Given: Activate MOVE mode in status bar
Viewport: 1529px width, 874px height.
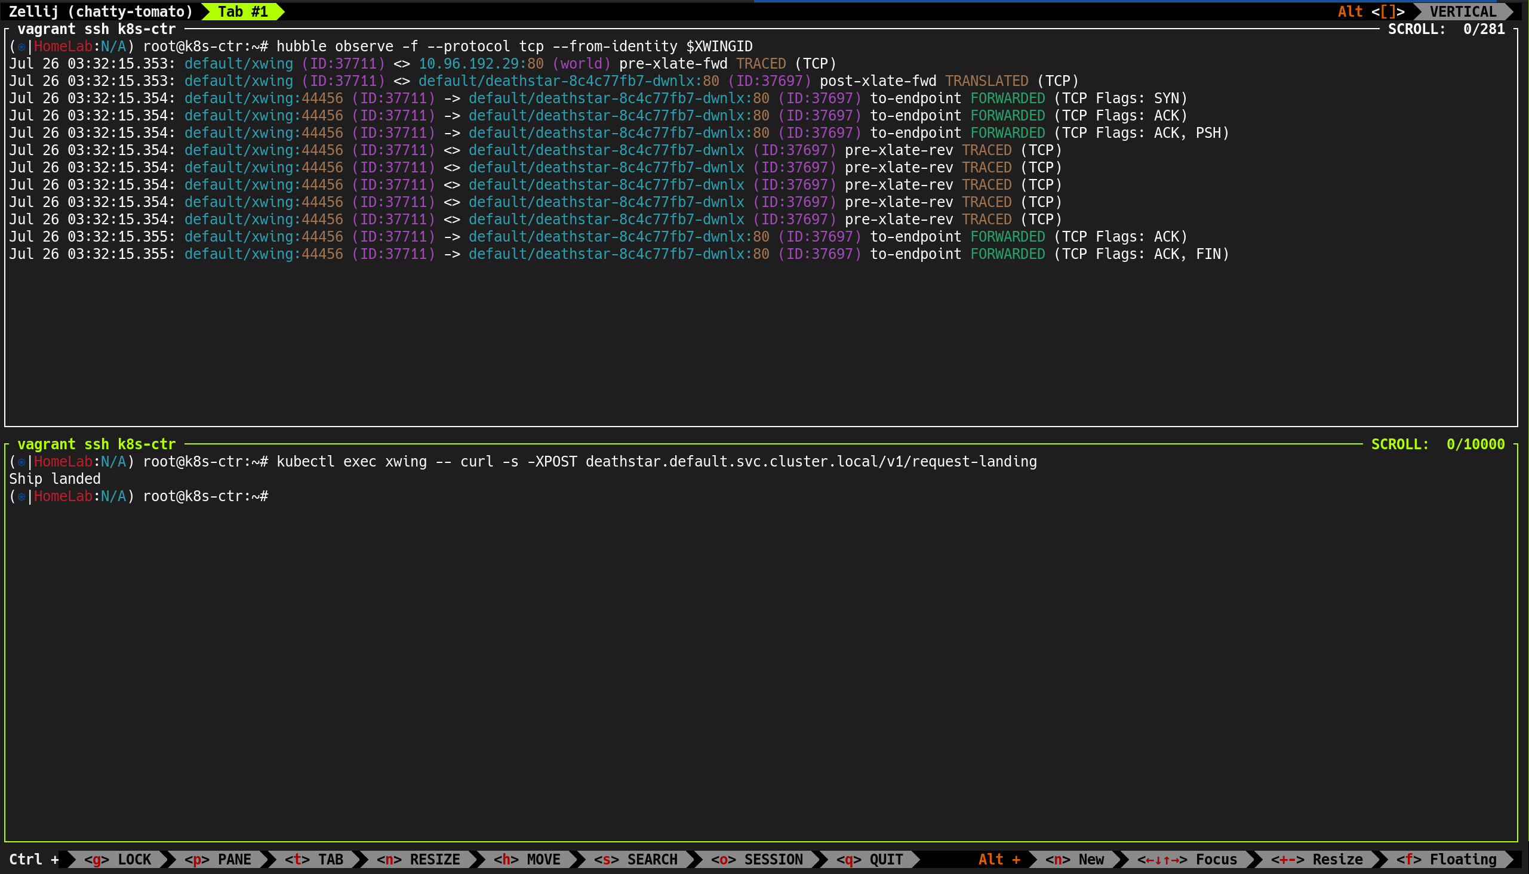Looking at the screenshot, I should point(527,859).
